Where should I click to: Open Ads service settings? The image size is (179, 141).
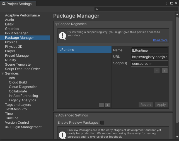(x=12, y=78)
